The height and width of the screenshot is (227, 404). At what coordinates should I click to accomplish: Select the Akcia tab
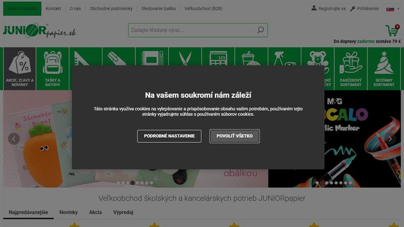[95, 212]
